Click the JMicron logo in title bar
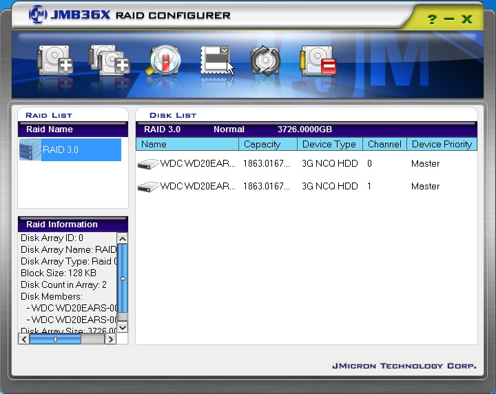Viewport: 496px width, 394px height. point(38,14)
